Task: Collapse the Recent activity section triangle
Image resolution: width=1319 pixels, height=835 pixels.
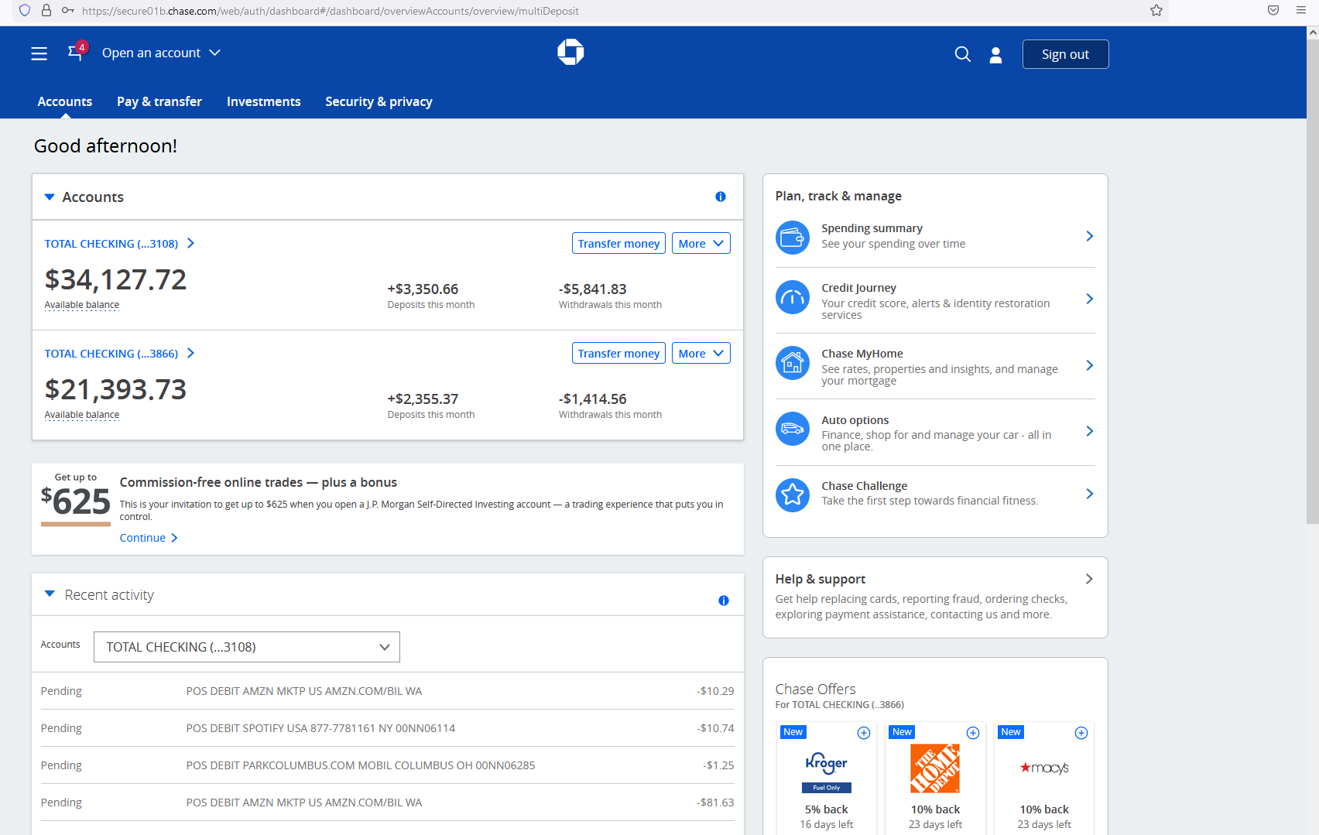Action: pos(50,594)
